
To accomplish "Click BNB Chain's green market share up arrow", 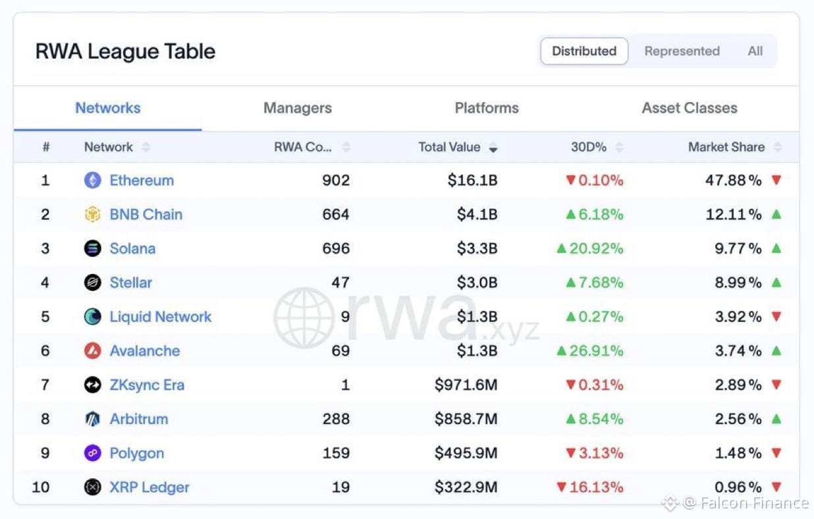I will [x=776, y=214].
